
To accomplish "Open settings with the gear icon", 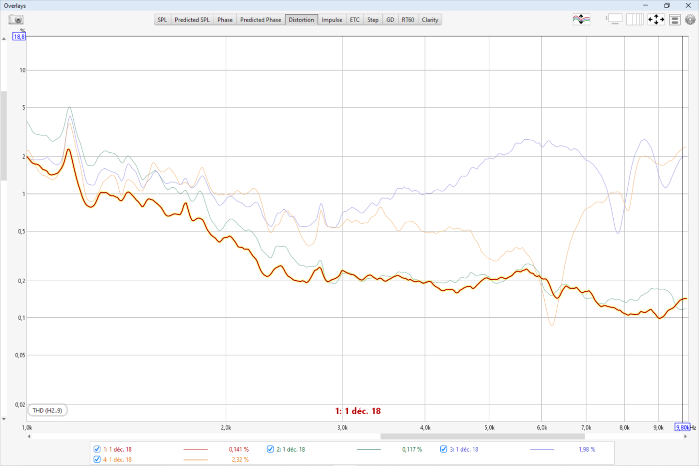I will 690,19.
